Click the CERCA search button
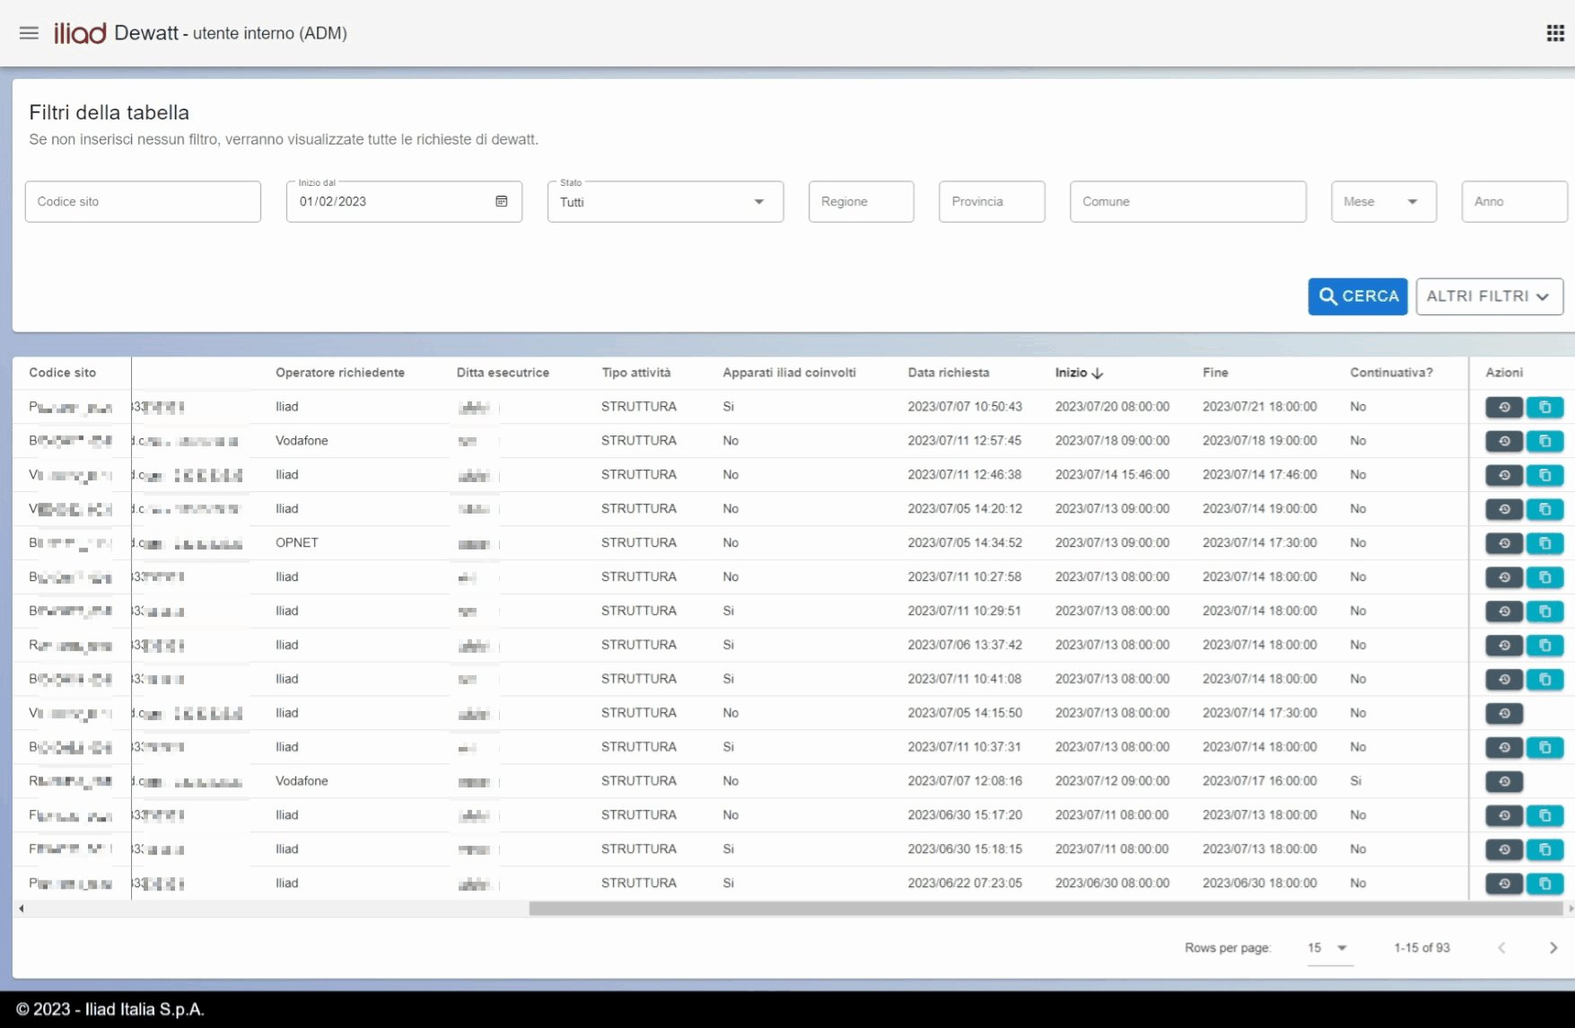The height and width of the screenshot is (1028, 1575). (x=1357, y=296)
